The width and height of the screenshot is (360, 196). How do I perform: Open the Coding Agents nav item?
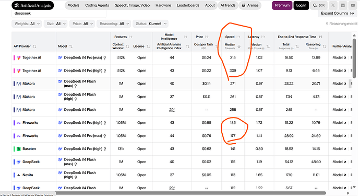coord(97,5)
